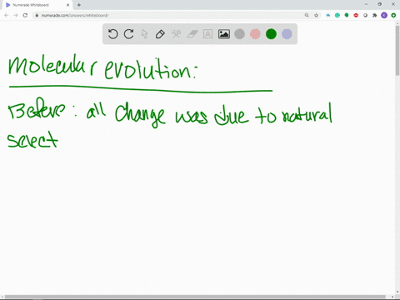Viewport: 400px width, 300px height.
Task: Click the gray half-circle extension icon
Action: 365,15
